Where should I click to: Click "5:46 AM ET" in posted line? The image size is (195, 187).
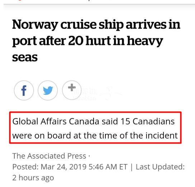click(108, 167)
